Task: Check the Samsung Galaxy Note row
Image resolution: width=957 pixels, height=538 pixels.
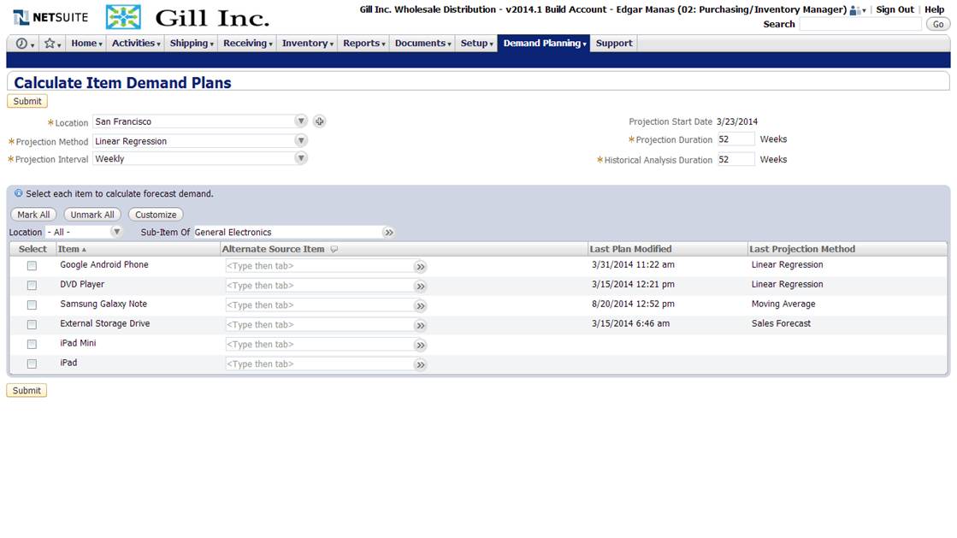Action: click(x=32, y=304)
